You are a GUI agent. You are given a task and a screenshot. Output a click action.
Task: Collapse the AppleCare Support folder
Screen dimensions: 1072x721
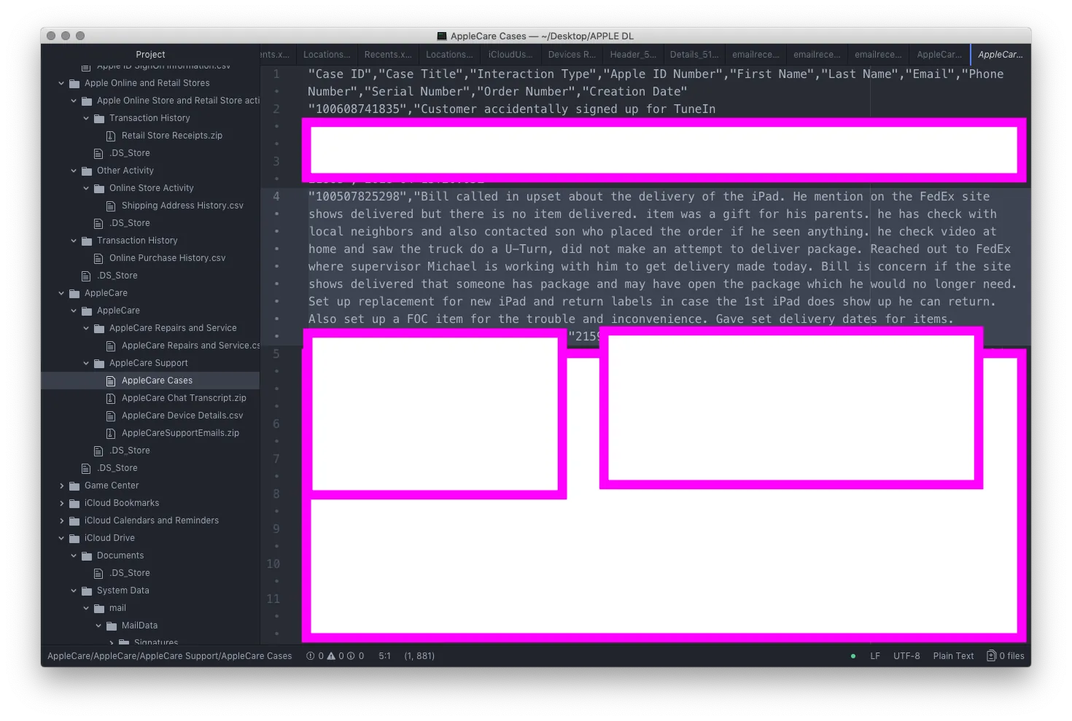coord(86,363)
